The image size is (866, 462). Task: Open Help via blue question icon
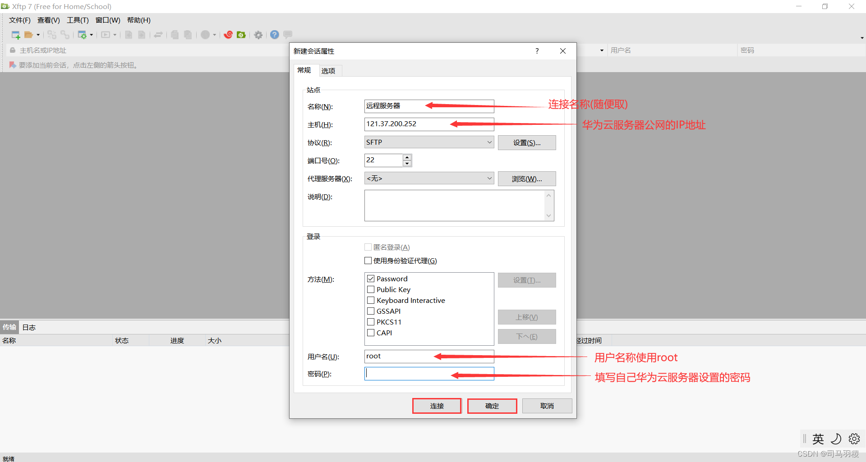click(275, 35)
